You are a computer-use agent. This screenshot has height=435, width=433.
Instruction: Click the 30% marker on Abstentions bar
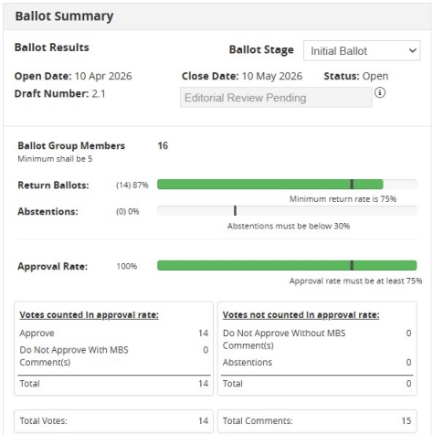click(x=235, y=210)
